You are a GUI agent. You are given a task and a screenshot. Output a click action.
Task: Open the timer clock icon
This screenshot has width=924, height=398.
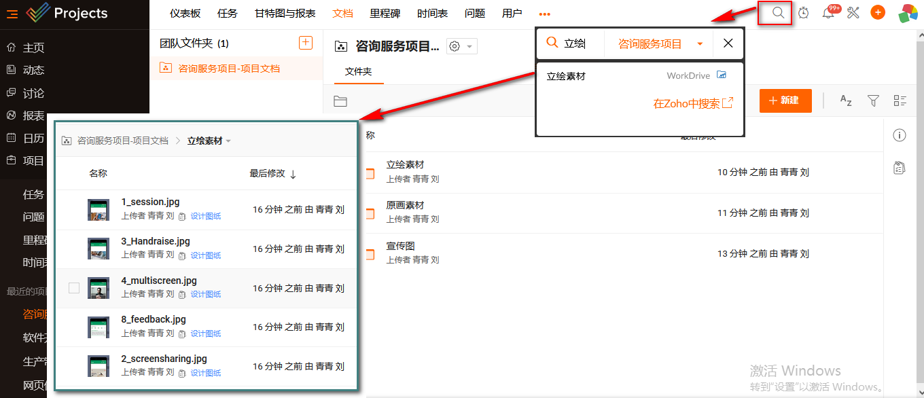click(x=804, y=13)
